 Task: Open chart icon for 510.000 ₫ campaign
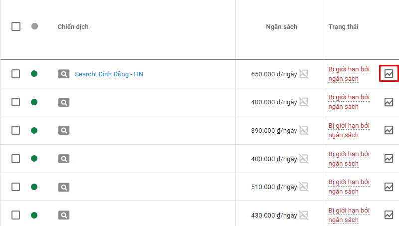[x=389, y=187]
